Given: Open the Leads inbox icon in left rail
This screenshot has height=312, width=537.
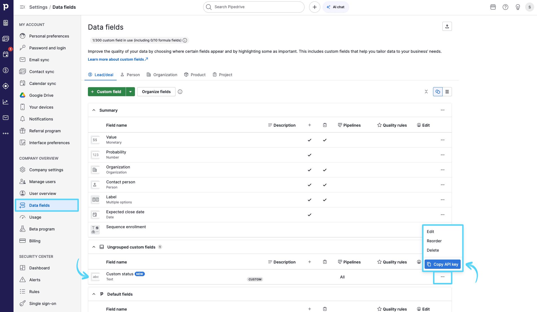Looking at the screenshot, I should click(x=6, y=23).
